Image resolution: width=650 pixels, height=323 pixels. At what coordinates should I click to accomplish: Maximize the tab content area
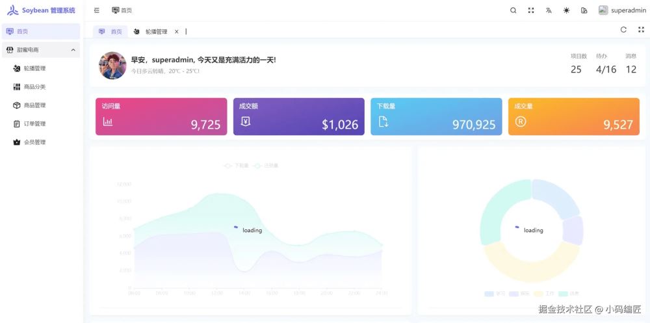[641, 30]
